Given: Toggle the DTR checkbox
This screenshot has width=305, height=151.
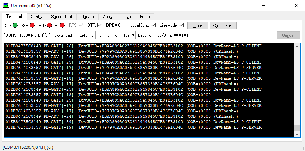Looking at the screenshot, I should (100, 25).
